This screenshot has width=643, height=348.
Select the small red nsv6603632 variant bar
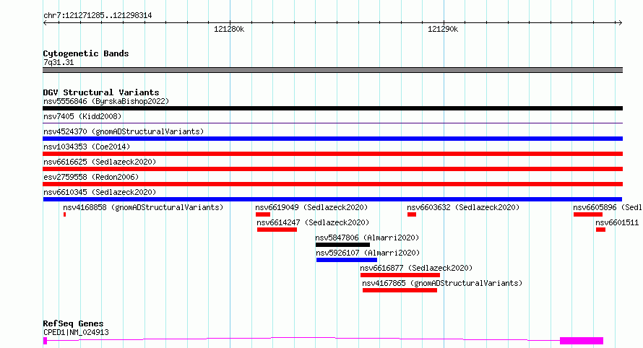(x=412, y=214)
